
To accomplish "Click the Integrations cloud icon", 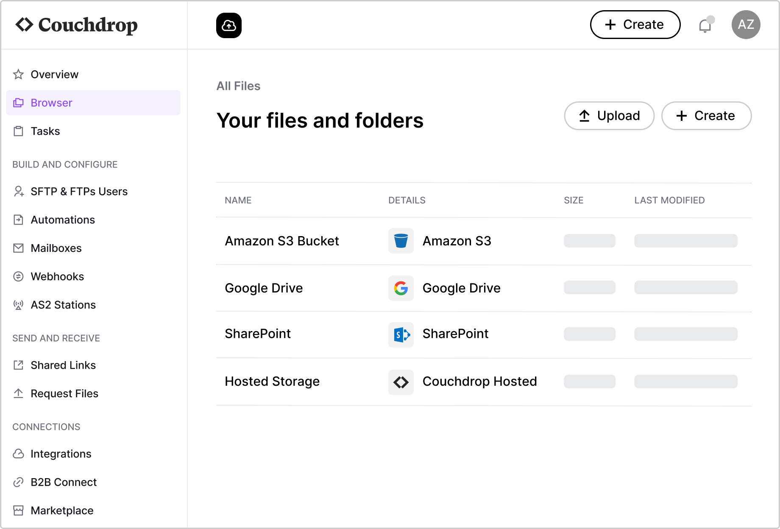I will tap(18, 454).
